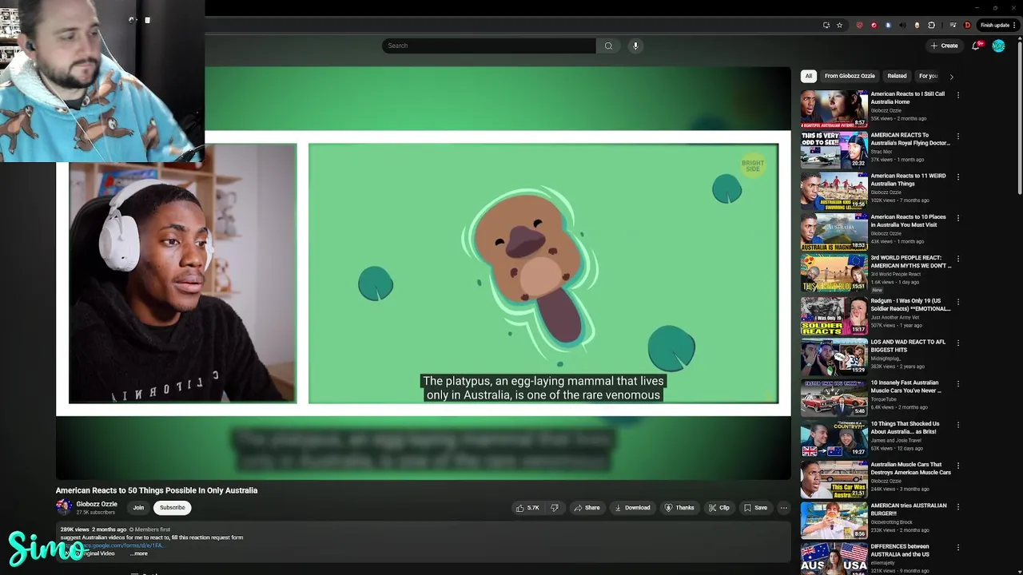Select From Globozz Ozzie filter chip
The image size is (1023, 575).
(x=850, y=76)
